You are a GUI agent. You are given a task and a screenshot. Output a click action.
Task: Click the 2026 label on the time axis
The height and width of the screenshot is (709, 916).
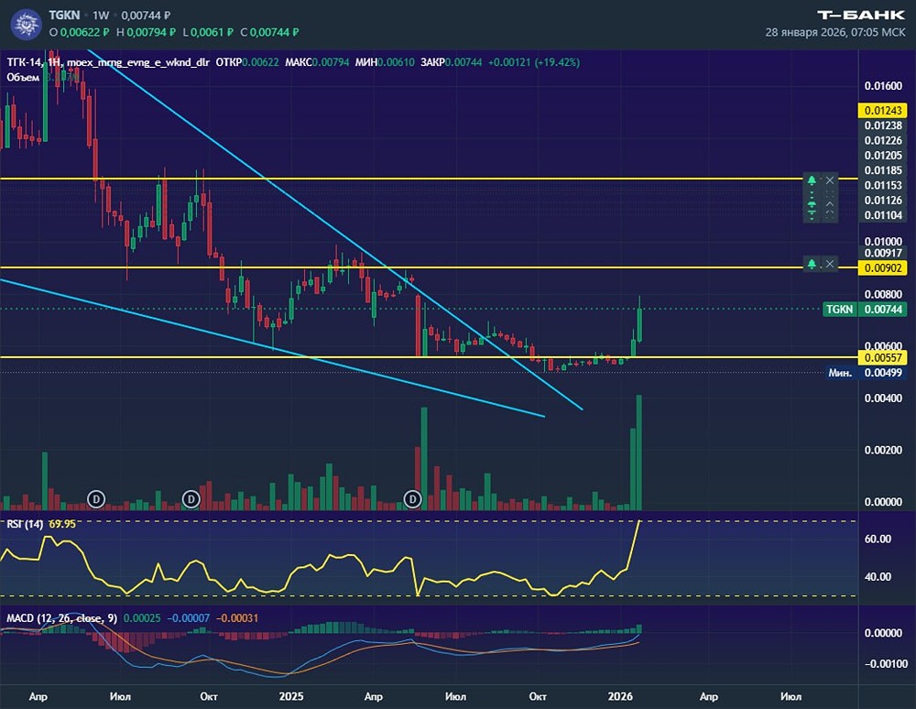[620, 696]
